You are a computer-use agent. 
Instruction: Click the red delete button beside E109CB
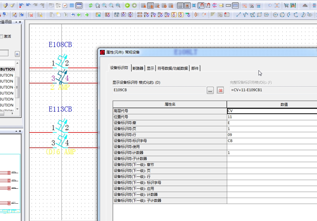(220, 90)
